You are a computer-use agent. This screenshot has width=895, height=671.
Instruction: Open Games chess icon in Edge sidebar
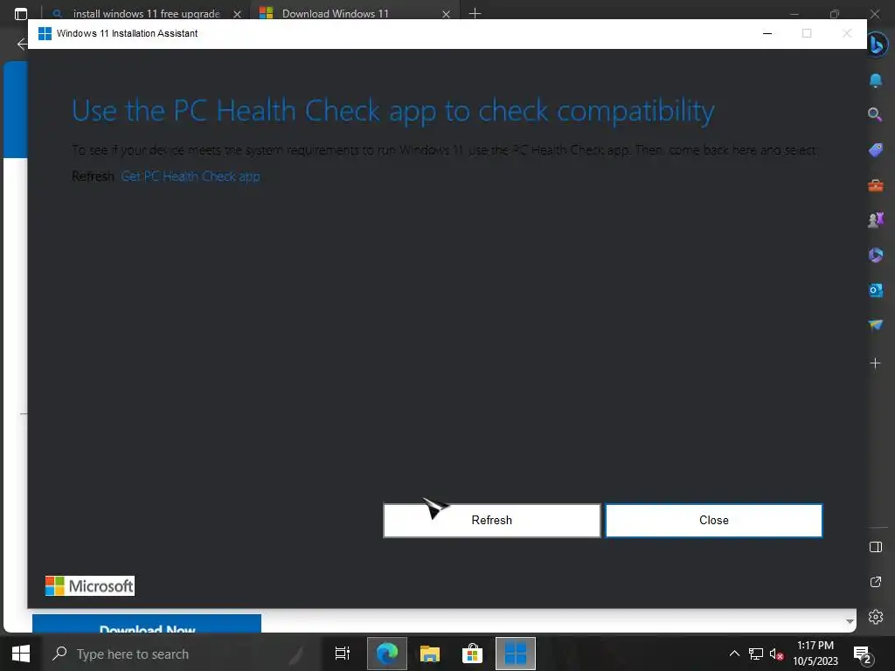tap(876, 219)
